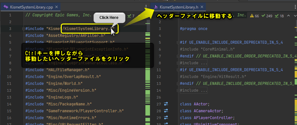Toggle the #endif fold marker on header line 7

pos(178,56)
